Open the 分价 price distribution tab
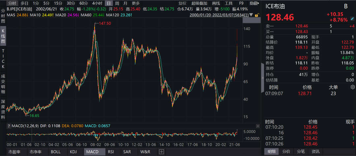The width and height of the screenshot is (356, 156). (x=286, y=152)
